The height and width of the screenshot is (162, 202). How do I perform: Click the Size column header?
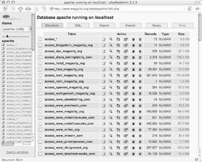181,34
